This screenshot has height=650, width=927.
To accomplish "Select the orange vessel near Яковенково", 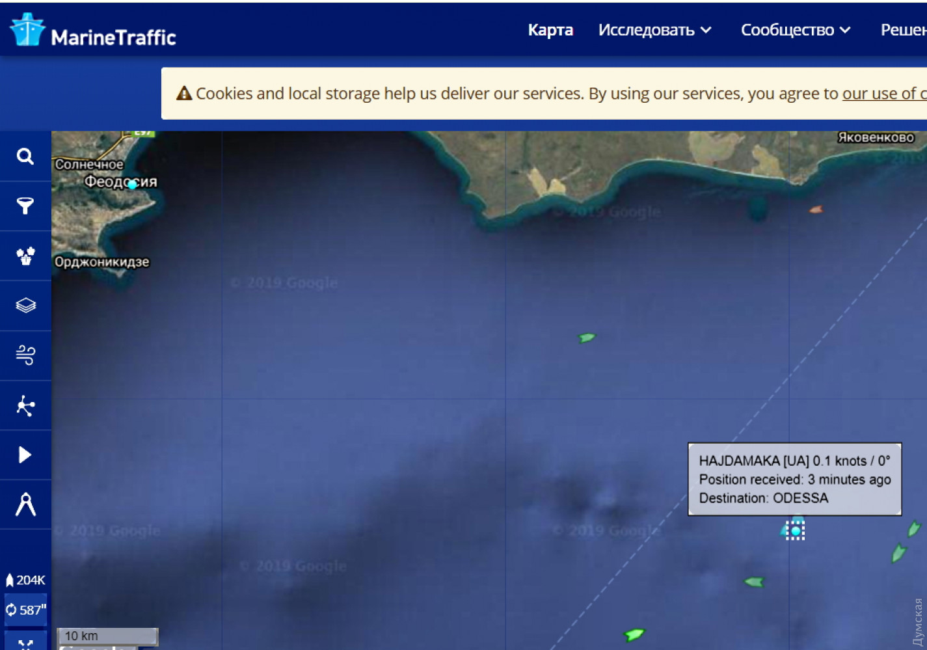I will tap(815, 210).
